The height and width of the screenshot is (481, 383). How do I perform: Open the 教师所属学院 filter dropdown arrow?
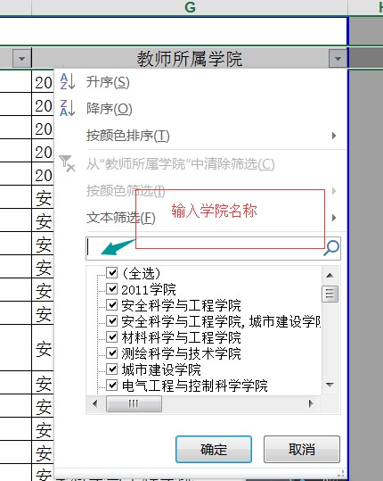click(x=338, y=58)
